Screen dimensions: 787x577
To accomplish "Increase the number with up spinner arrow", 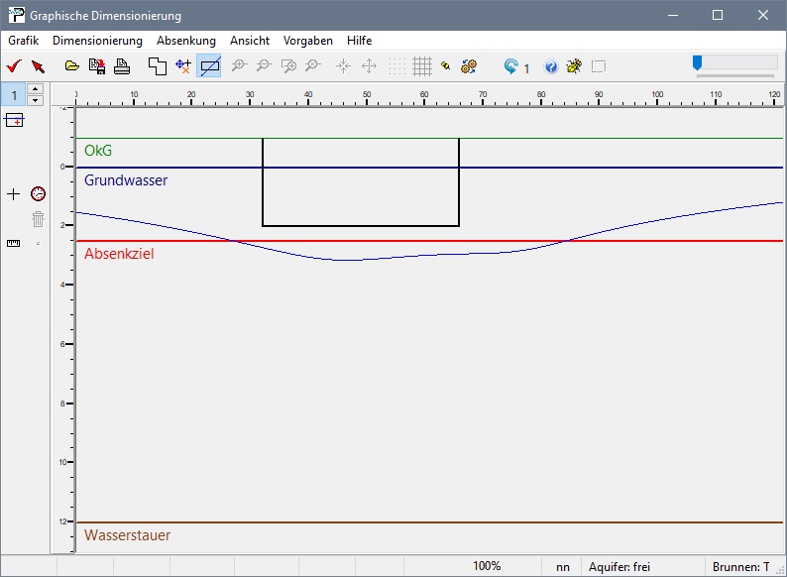I will click(x=37, y=89).
